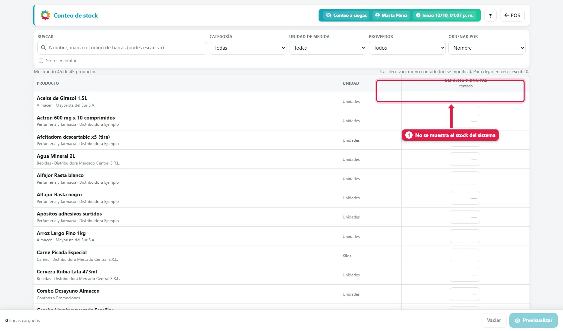Image resolution: width=563 pixels, height=331 pixels.
Task: Click Kilos unit in Carne Picada row
Action: pyautogui.click(x=347, y=256)
